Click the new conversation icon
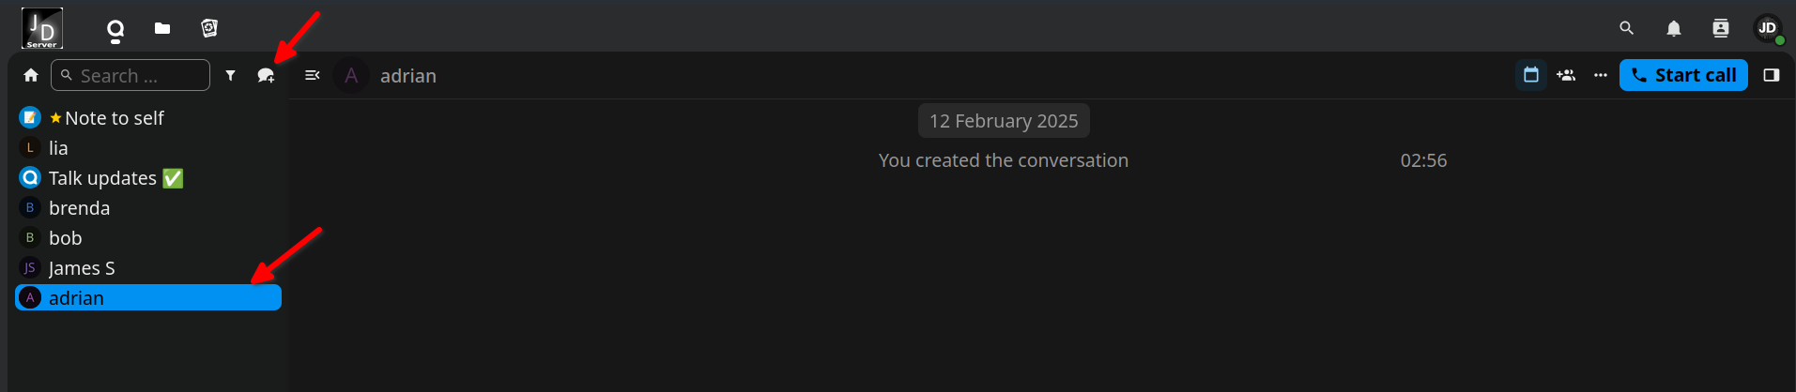 267,76
